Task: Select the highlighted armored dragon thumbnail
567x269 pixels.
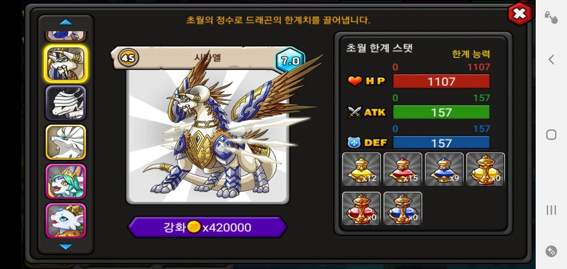Action: 66,64
